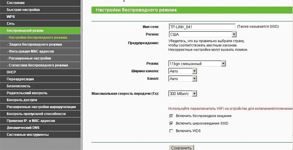Open Привязка IP- и MAC-адресов section
This screenshot has width=293, height=150.
(40, 121)
